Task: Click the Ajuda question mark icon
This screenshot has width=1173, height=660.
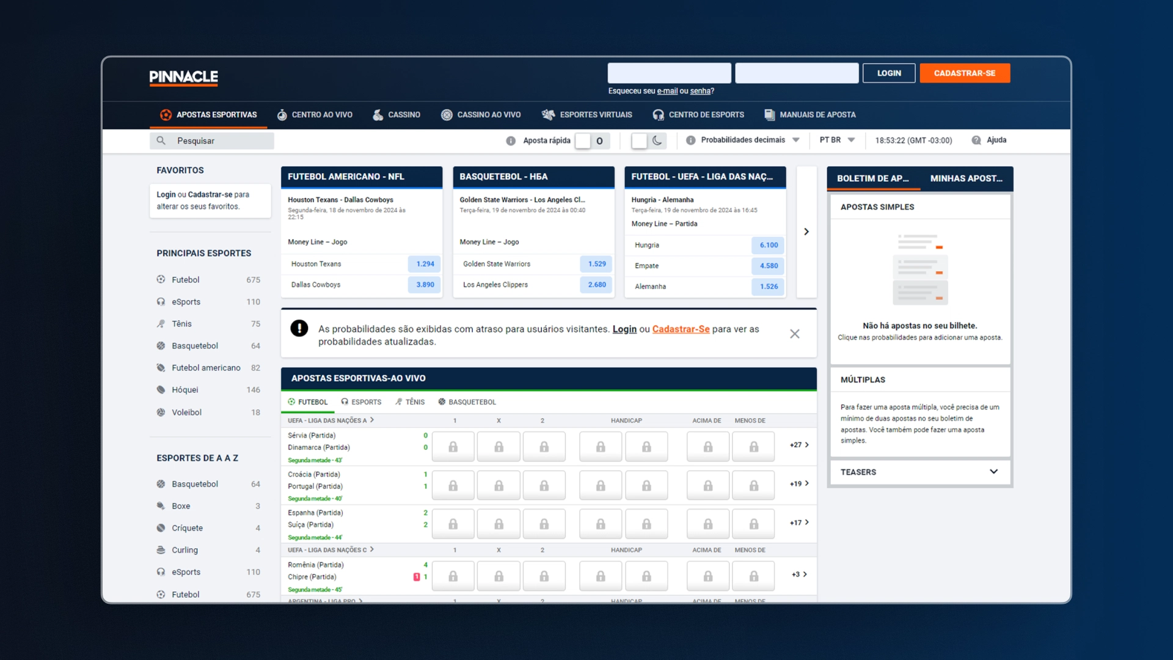Action: [976, 140]
